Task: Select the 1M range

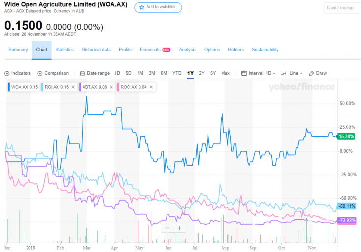Action: tap(140, 73)
